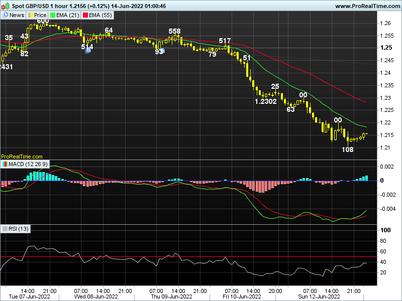
Task: Click the red EMA (55) color swatch
Action: click(x=86, y=15)
